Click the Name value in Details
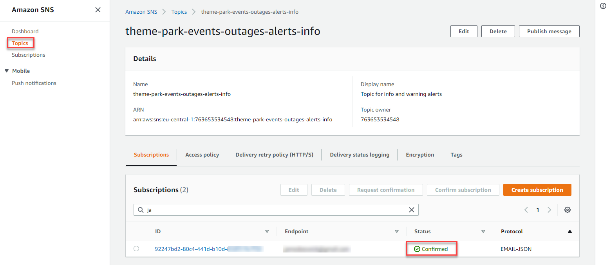Screen dimensions: 611x265 point(182,94)
